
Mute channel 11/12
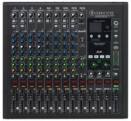(74, 82)
